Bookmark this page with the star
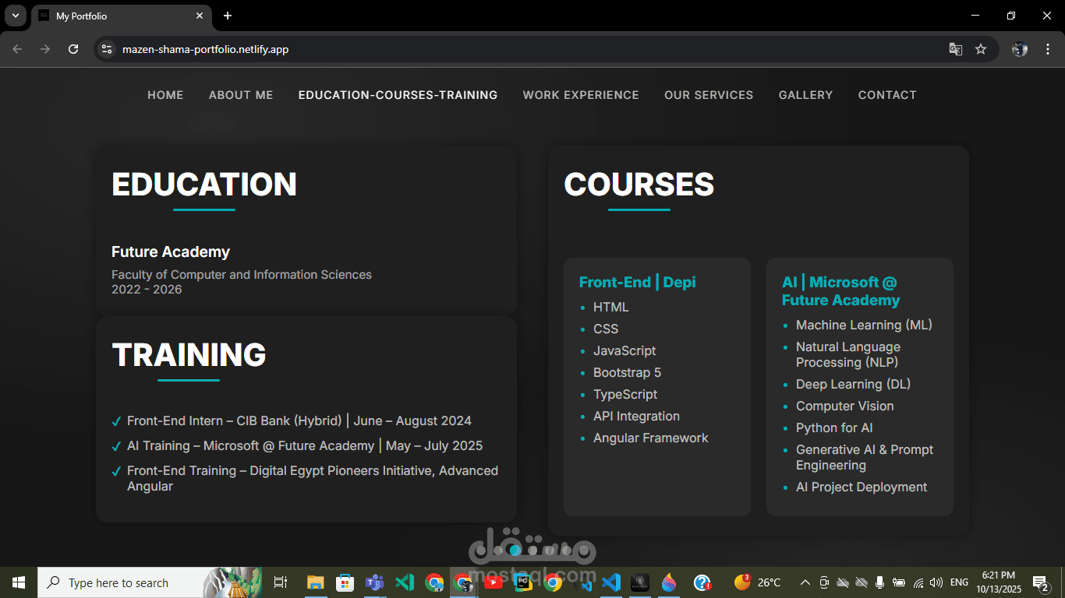 tap(981, 49)
